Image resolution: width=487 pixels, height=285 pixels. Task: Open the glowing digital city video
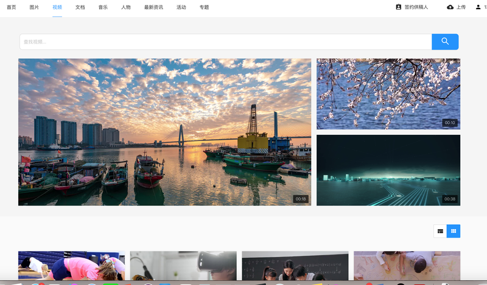388,170
